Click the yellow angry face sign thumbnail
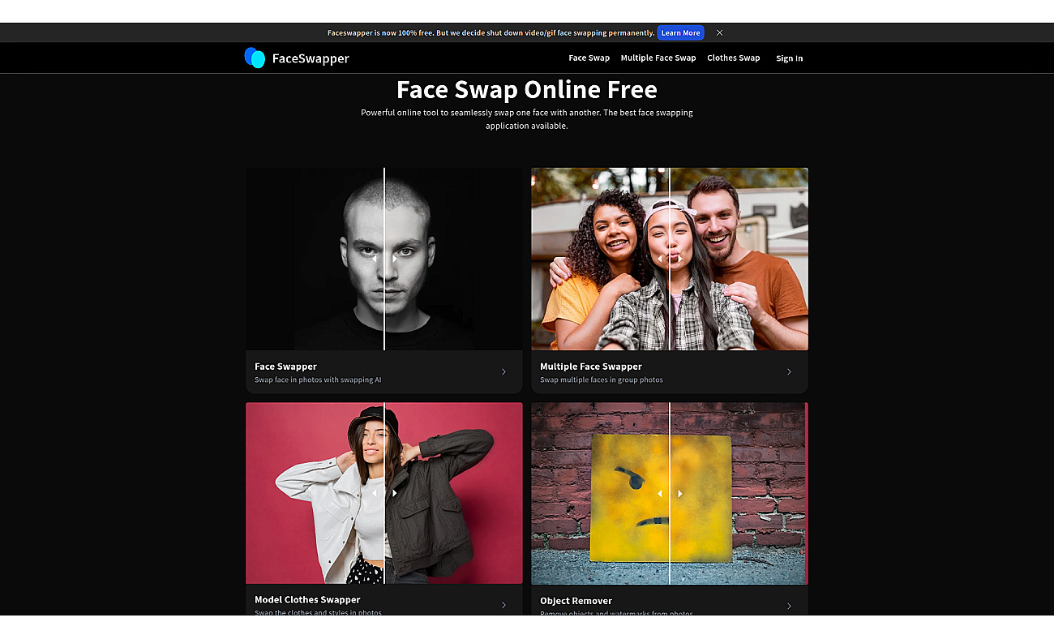The height and width of the screenshot is (639, 1054). pos(670,493)
